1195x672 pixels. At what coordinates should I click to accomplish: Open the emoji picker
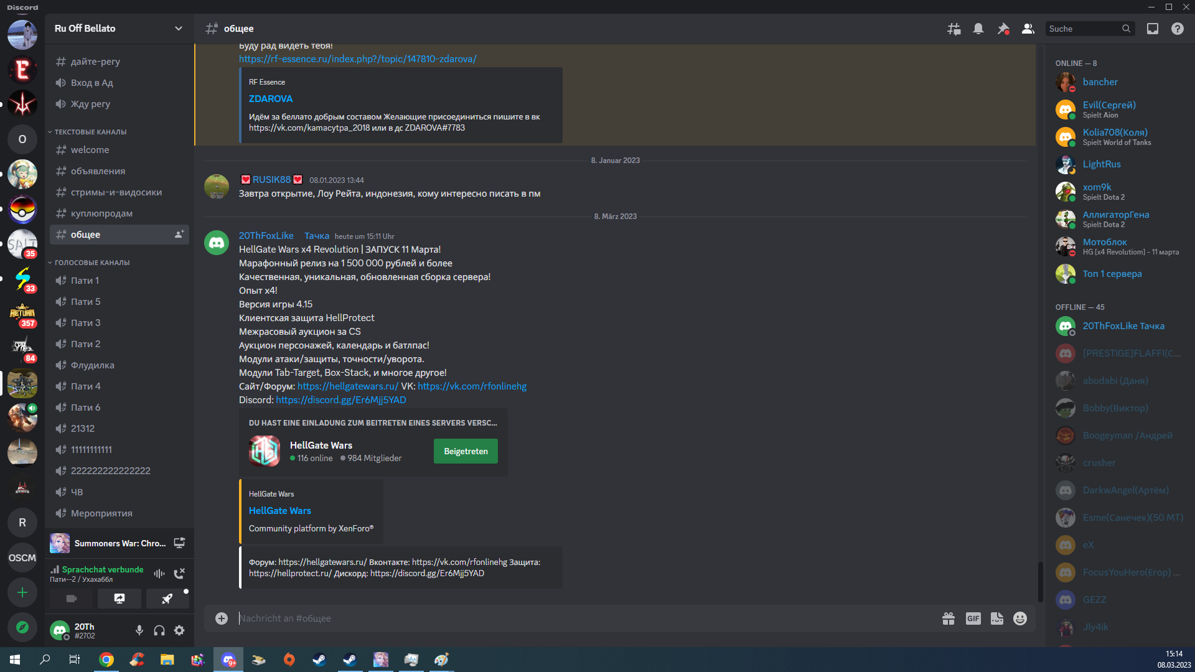pyautogui.click(x=1020, y=618)
